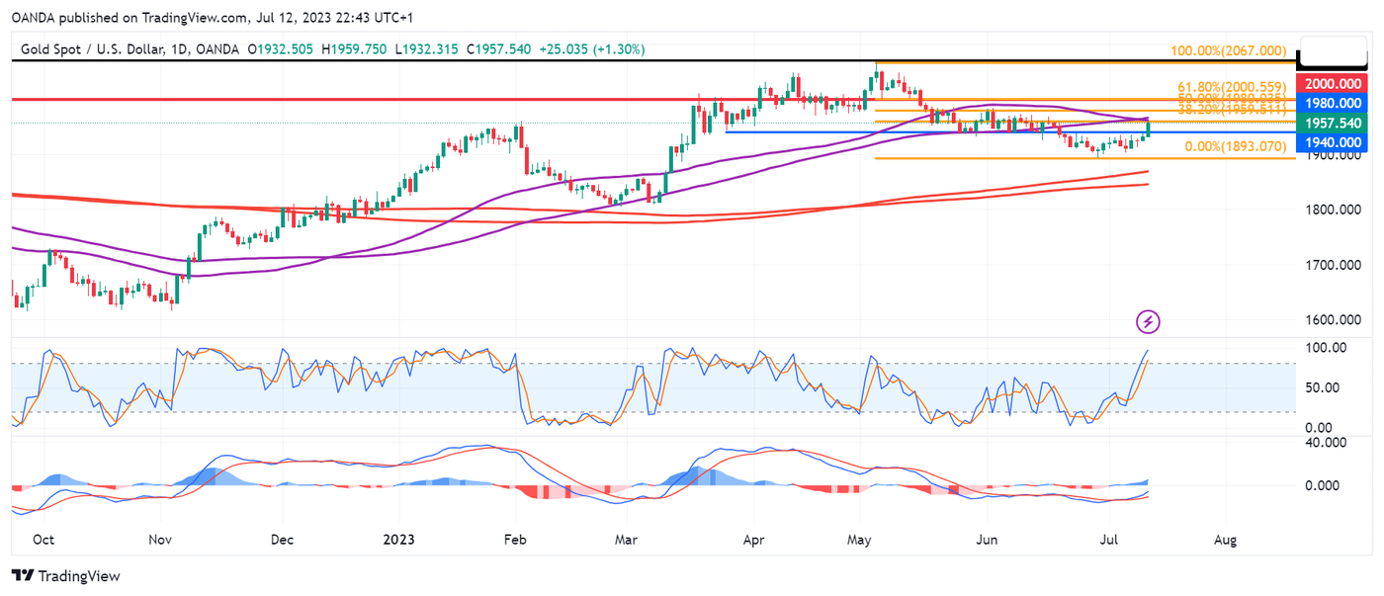Click the Aug label on the time axis
This screenshot has height=596, width=1384.
click(x=1225, y=540)
